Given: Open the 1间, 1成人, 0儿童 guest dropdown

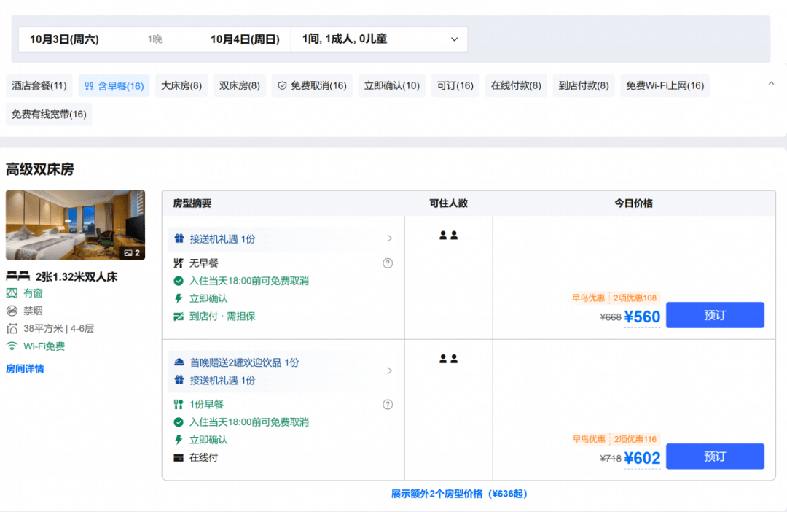Looking at the screenshot, I should [x=380, y=39].
